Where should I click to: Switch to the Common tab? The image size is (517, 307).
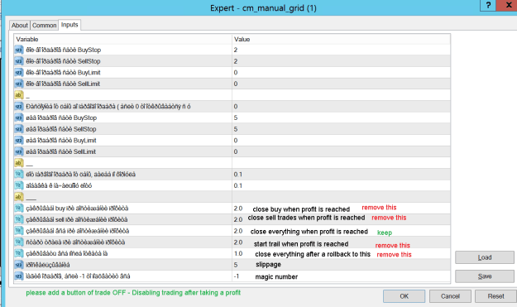point(44,26)
